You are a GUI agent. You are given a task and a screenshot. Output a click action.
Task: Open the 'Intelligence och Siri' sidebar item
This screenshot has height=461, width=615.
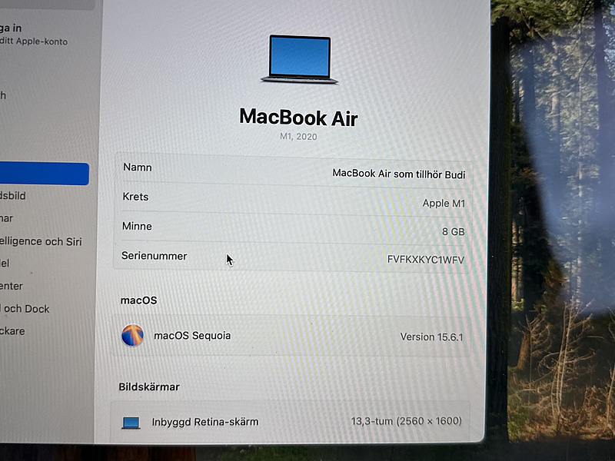coord(41,241)
